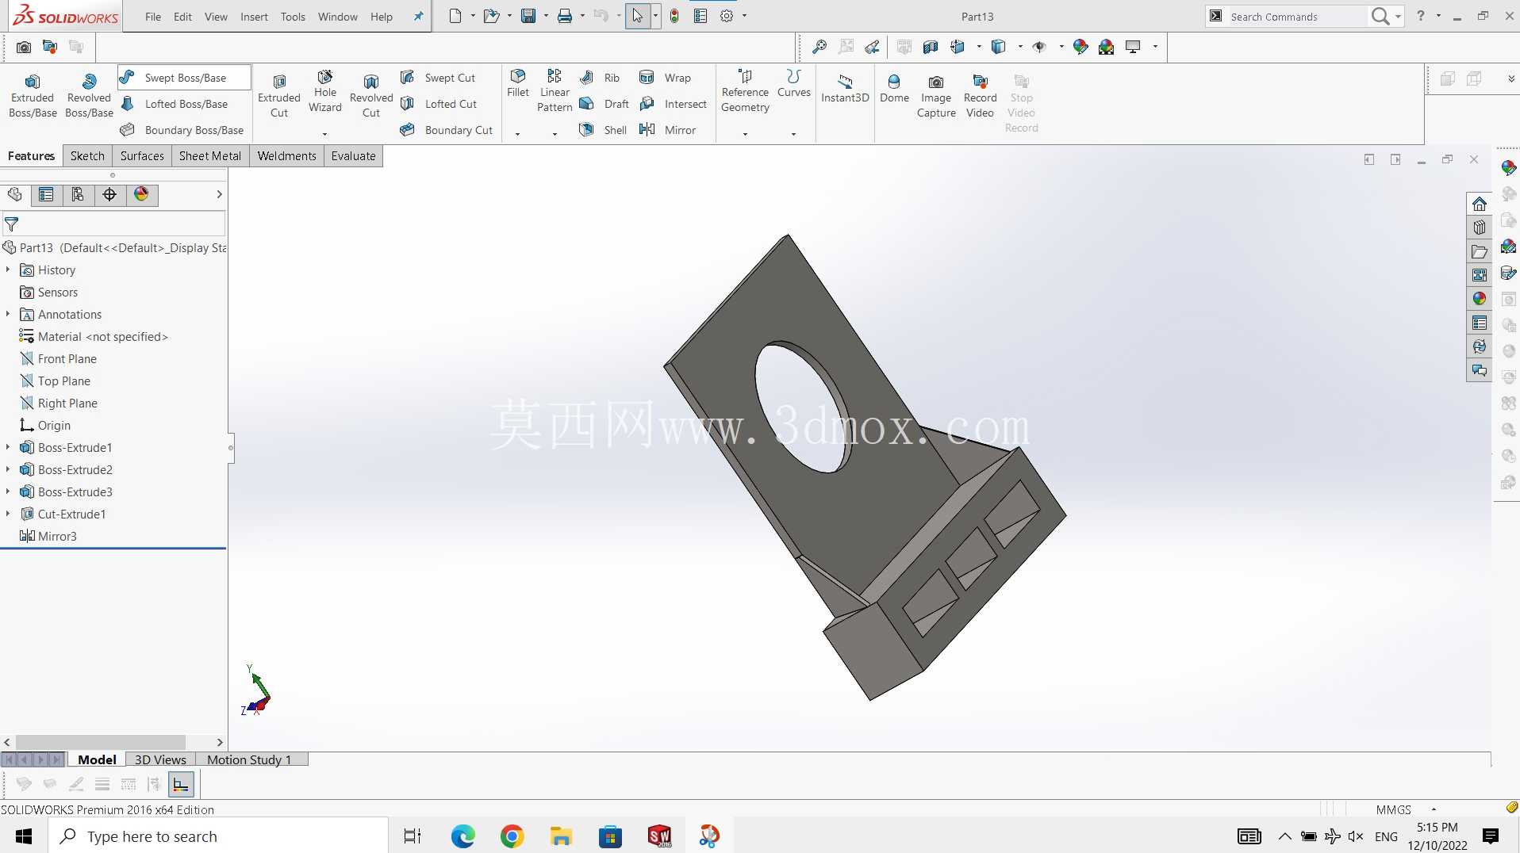1520x853 pixels.
Task: Choose the Swept Cut tool
Action: [x=438, y=78]
